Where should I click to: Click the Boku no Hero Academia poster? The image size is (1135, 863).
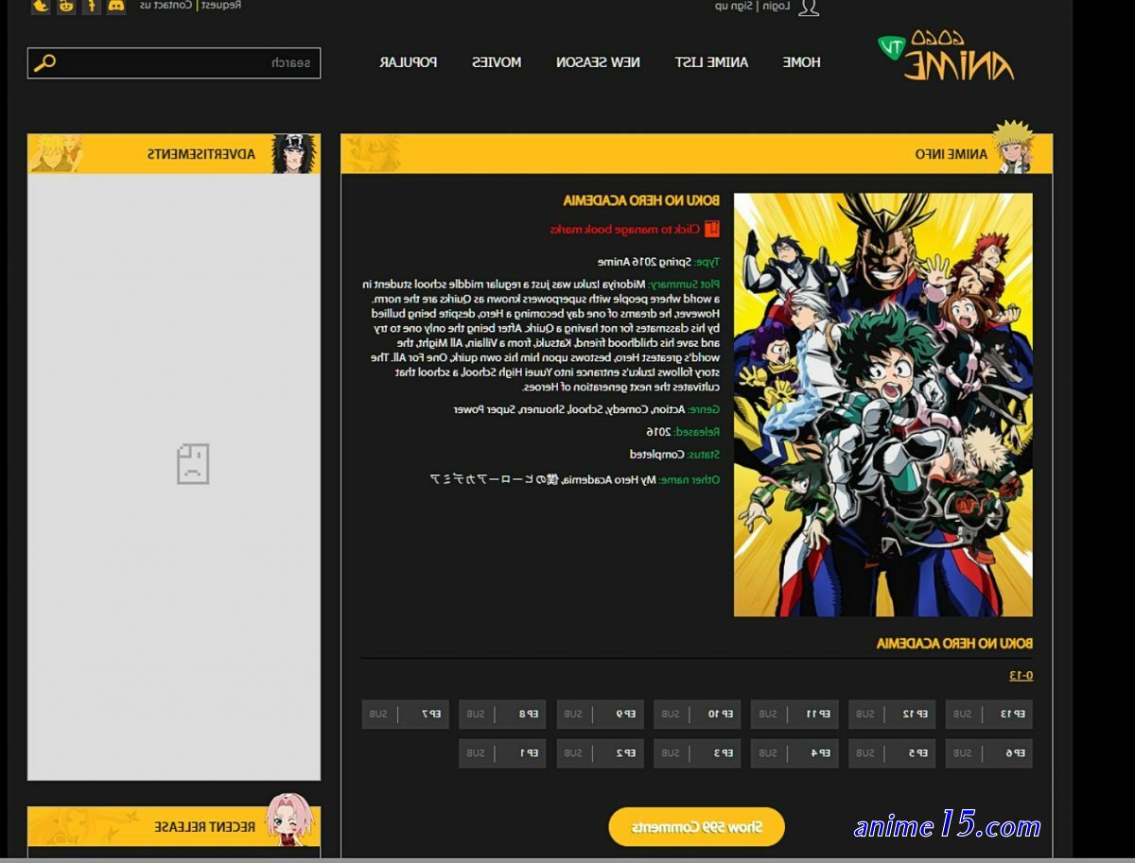pyautogui.click(x=883, y=405)
